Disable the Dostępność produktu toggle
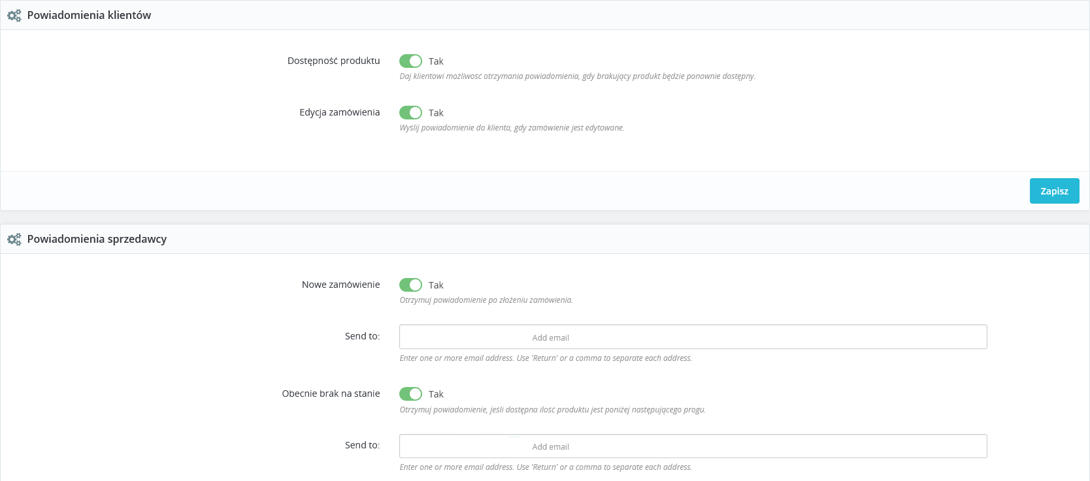 [x=410, y=61]
